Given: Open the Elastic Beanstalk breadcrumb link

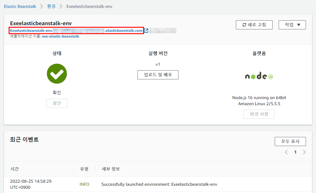Looking at the screenshot, I should click(20, 6).
